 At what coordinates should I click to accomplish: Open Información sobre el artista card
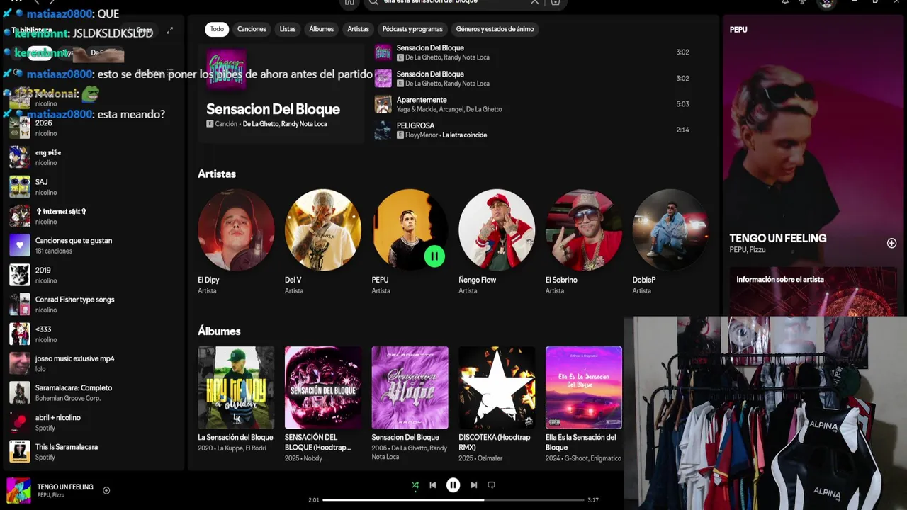(814, 291)
